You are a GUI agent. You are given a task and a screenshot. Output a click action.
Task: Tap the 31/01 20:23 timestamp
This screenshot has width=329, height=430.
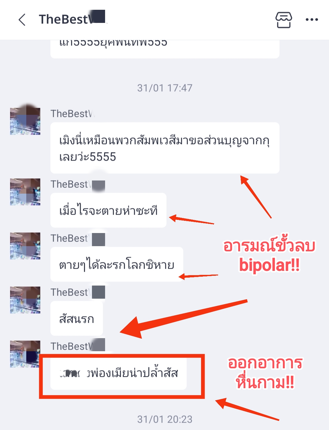click(165, 419)
